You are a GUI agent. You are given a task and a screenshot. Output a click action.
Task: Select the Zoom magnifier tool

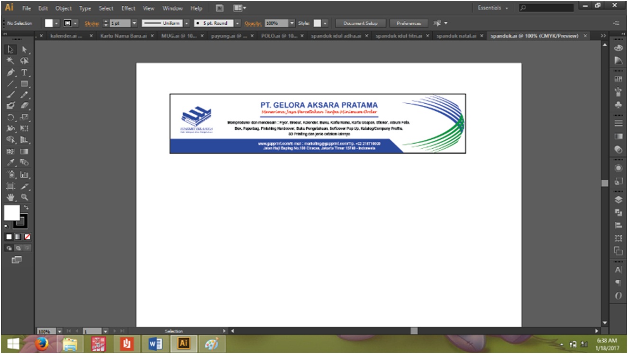25,198
